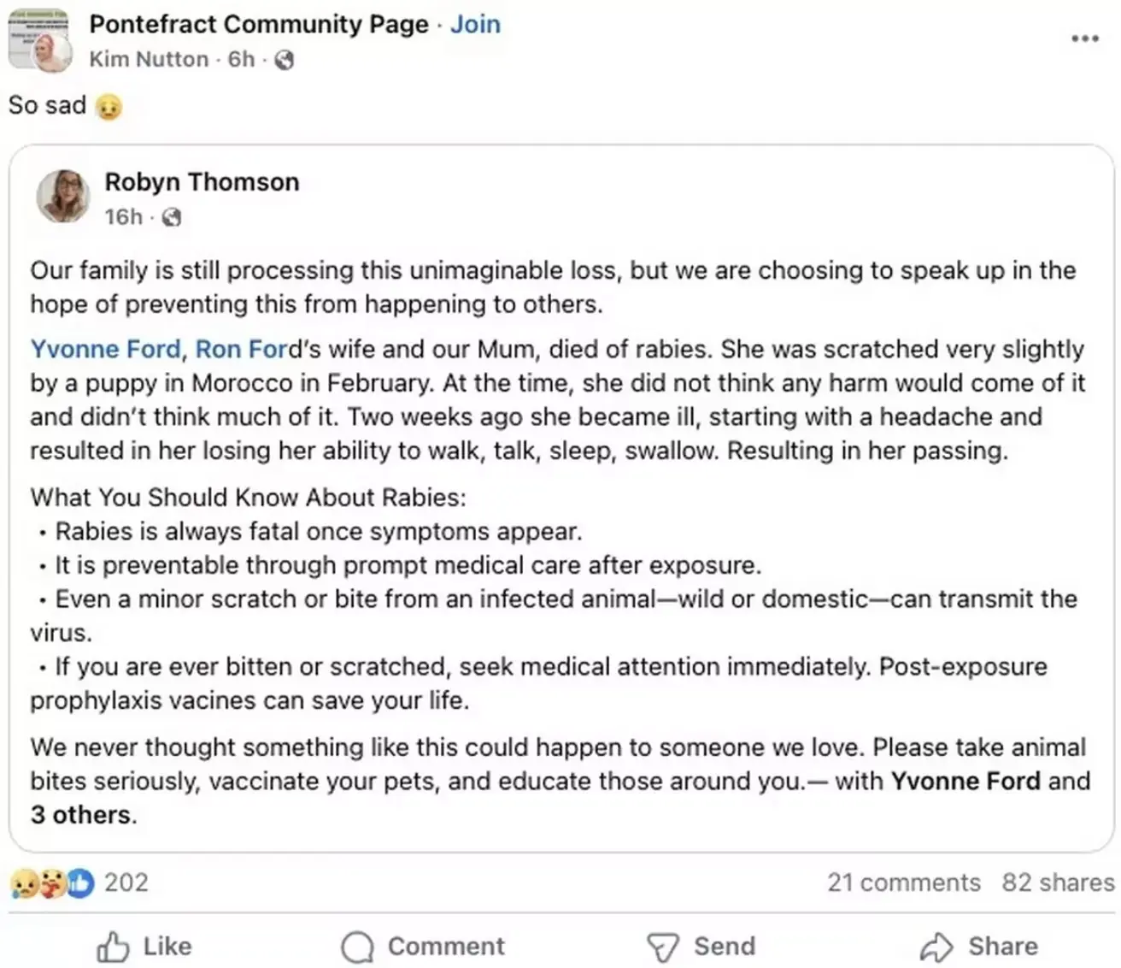Open the reaction emojis summary
Viewport: 1121px width, 968px height.
click(51, 882)
